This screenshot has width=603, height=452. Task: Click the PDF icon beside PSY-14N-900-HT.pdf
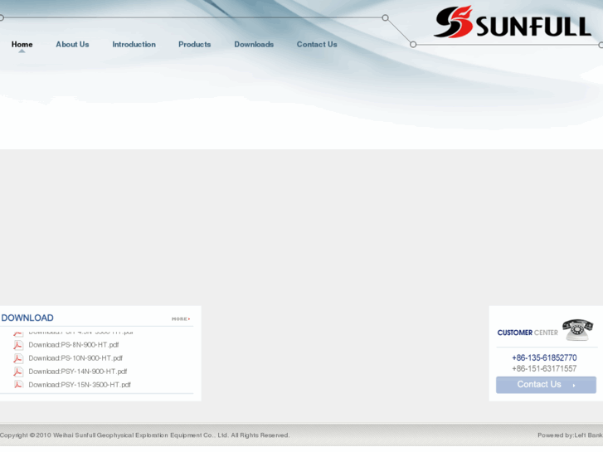point(17,372)
